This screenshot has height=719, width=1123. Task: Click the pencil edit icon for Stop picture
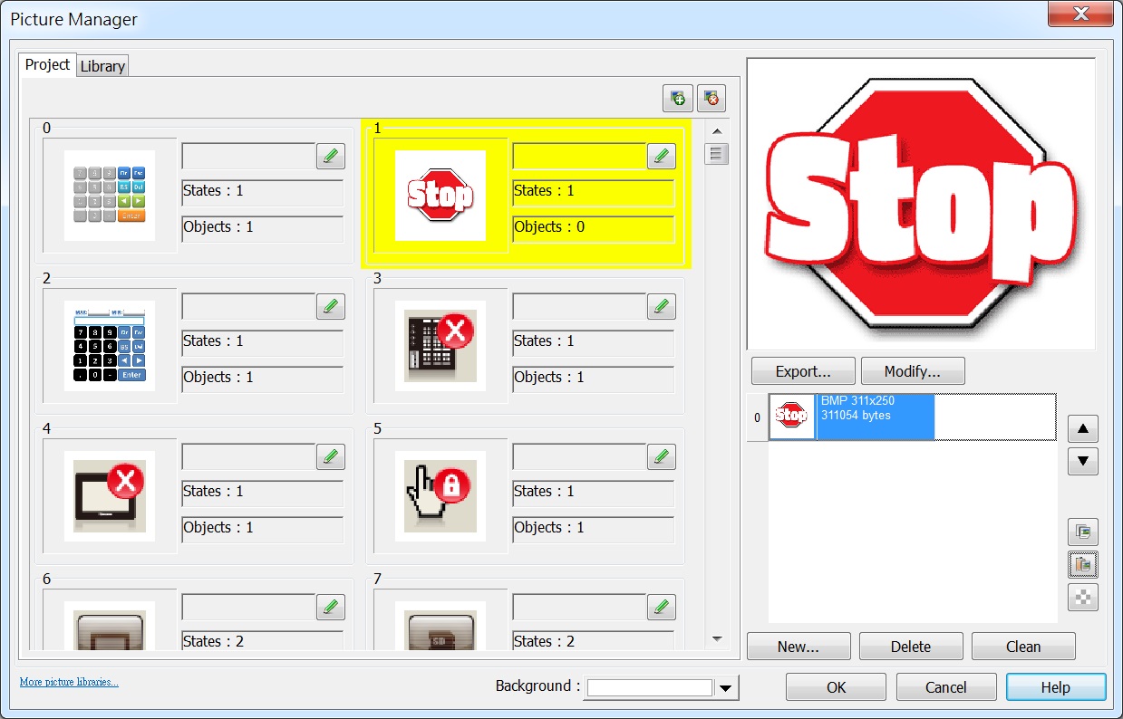662,156
